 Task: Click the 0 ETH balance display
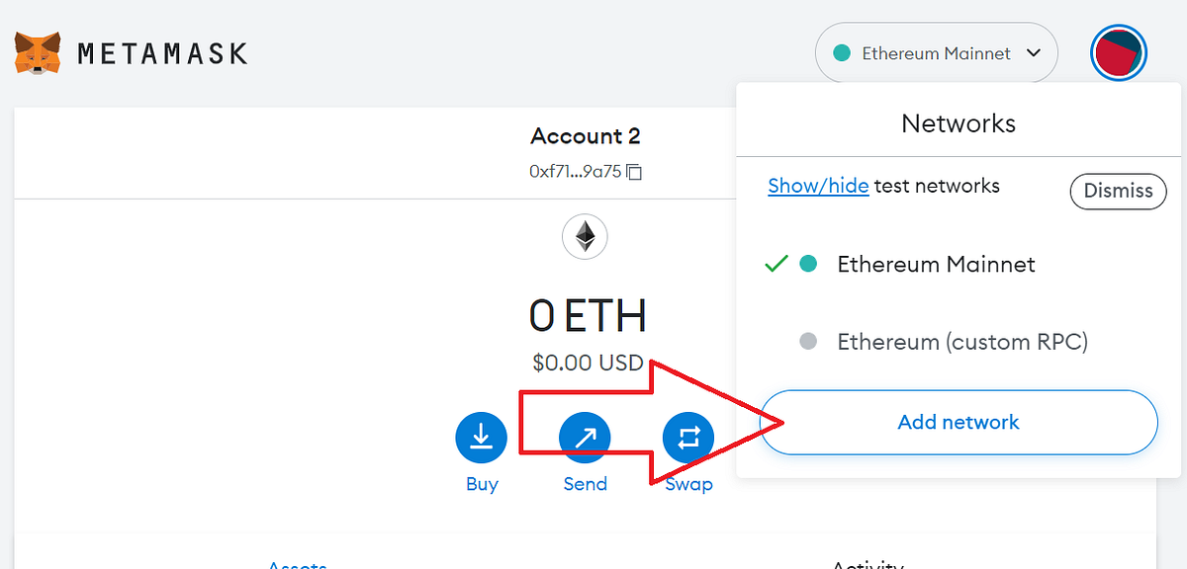(x=587, y=315)
